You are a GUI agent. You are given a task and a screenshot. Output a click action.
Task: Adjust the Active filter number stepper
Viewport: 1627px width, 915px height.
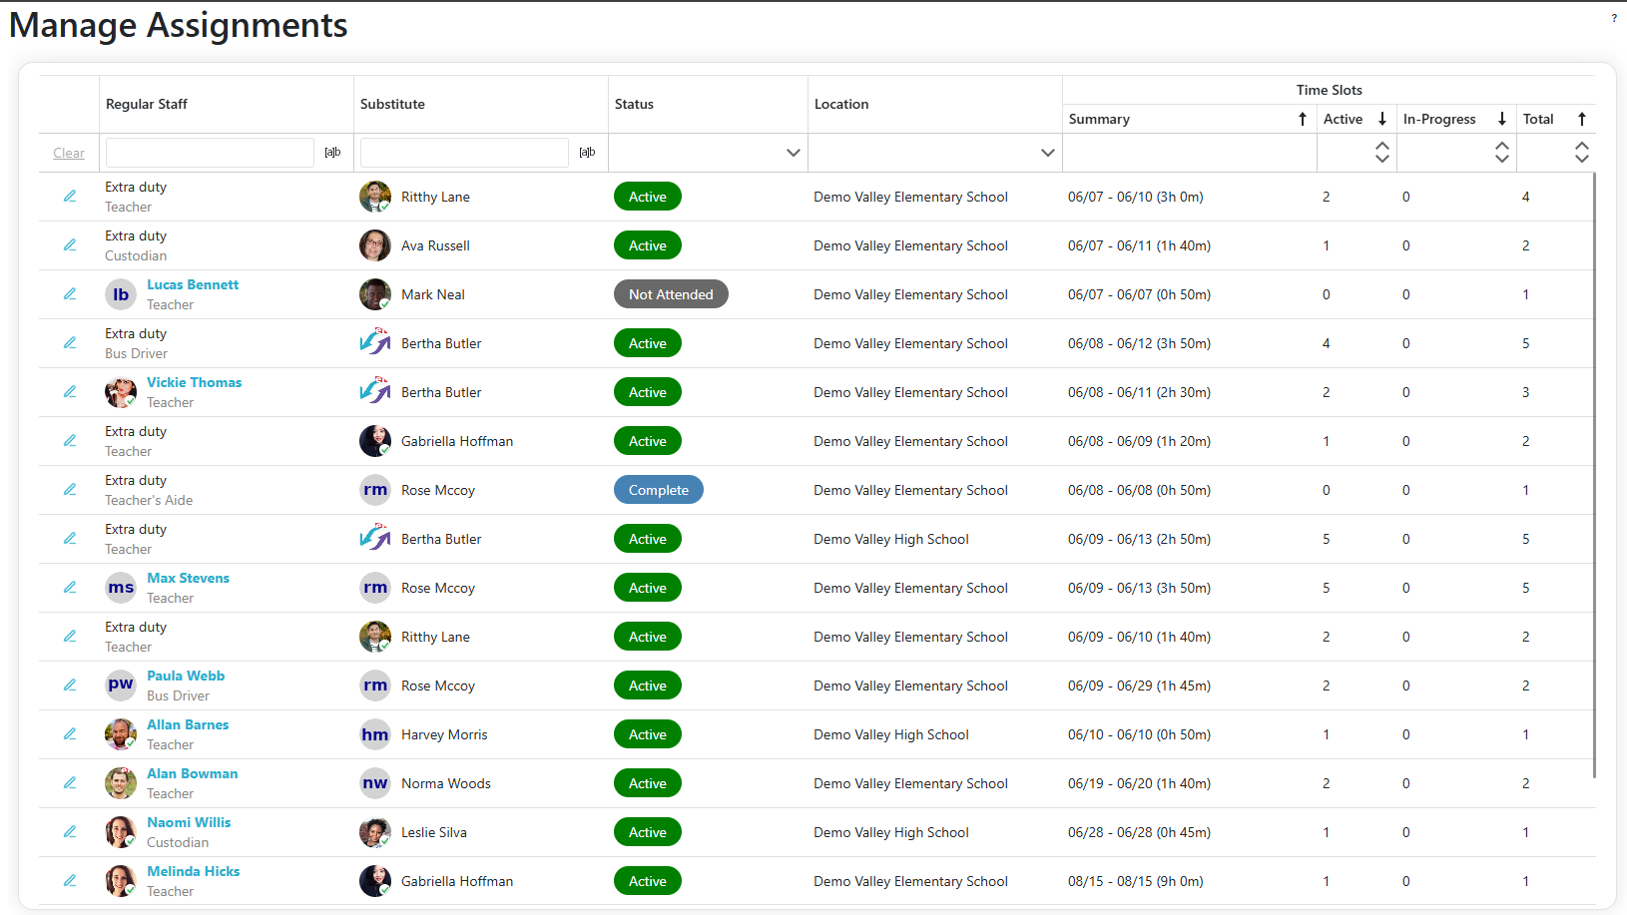1381,153
